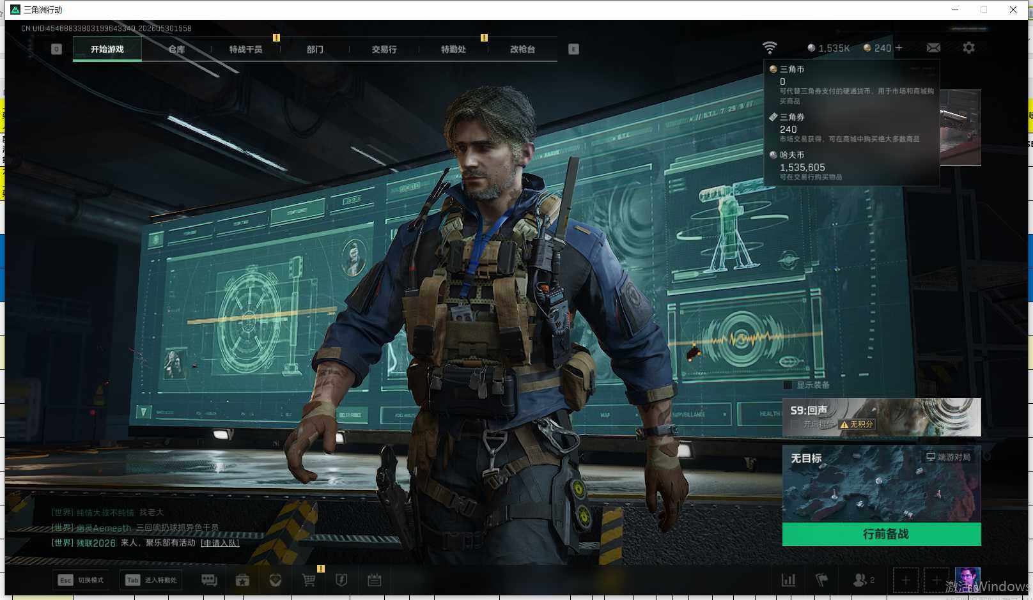The height and width of the screenshot is (600, 1033).
Task: Click the 240 三角券 balance
Action: [877, 48]
